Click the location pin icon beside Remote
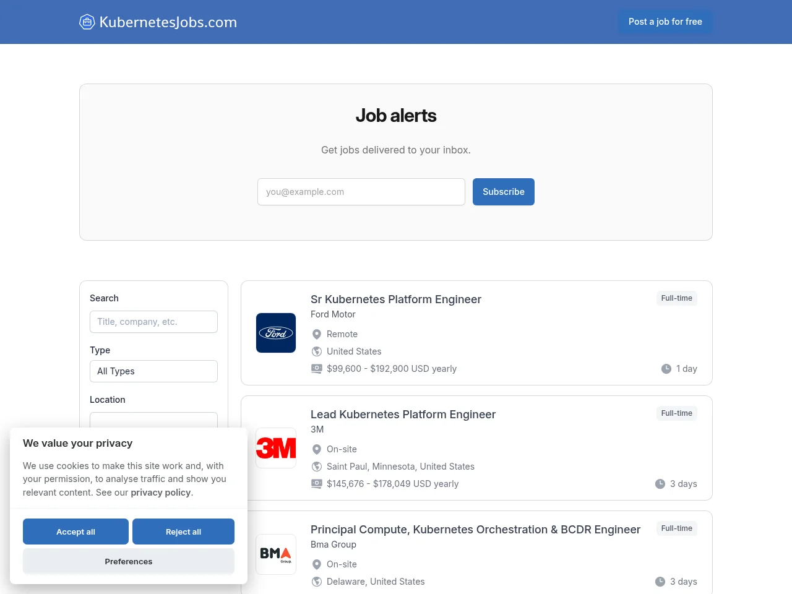The height and width of the screenshot is (594, 792). coord(317,334)
